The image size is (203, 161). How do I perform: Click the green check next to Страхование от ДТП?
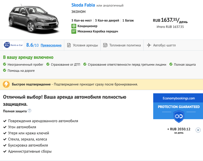pyautogui.click(x=48, y=64)
